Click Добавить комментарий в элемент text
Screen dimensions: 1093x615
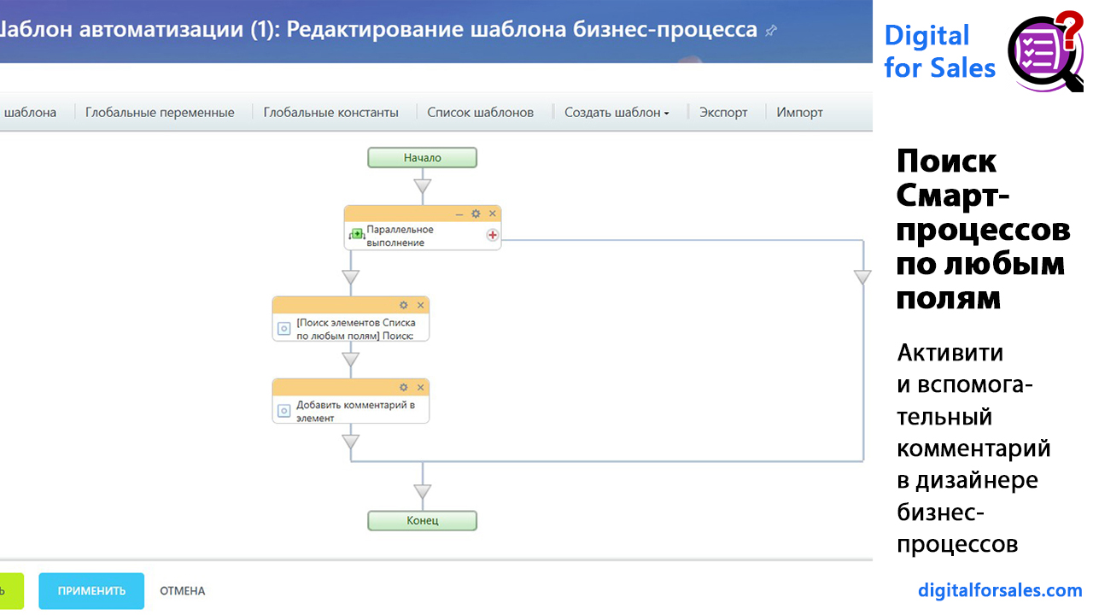pyautogui.click(x=355, y=412)
